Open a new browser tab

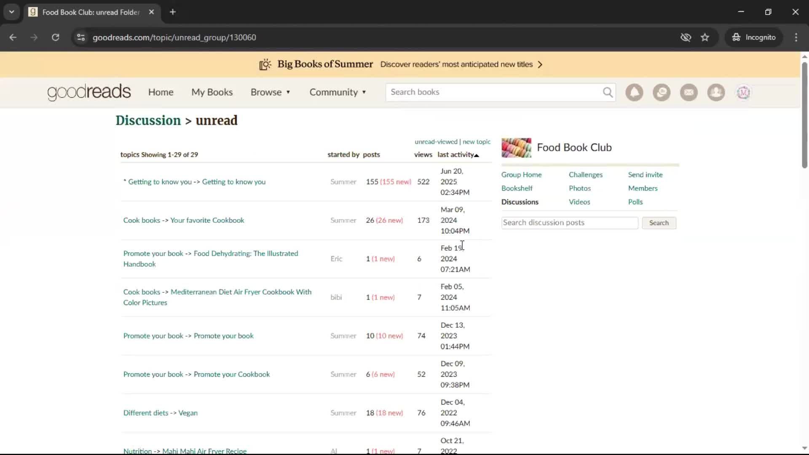point(173,12)
